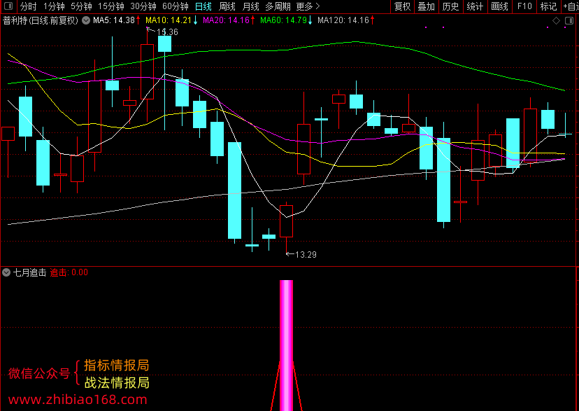Image resolution: width=579 pixels, height=411 pixels.
Task: Click the magenta signal bar in 七月追击
Action: pos(286,345)
